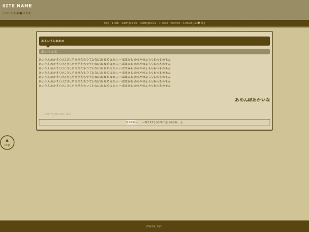Viewport: 309px width, 232px height.
Task: Click the あめんぼあかいな text
Action: (252, 100)
